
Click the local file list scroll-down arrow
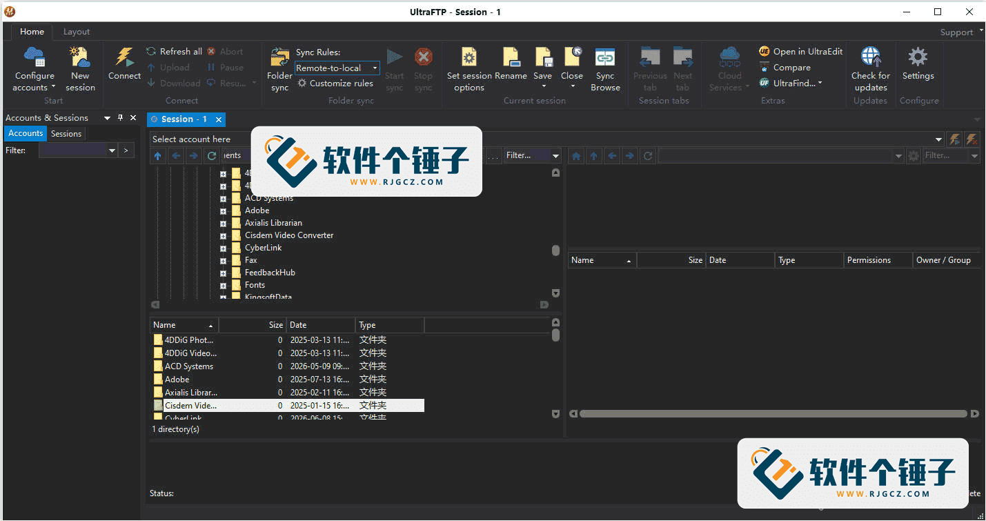coord(555,414)
